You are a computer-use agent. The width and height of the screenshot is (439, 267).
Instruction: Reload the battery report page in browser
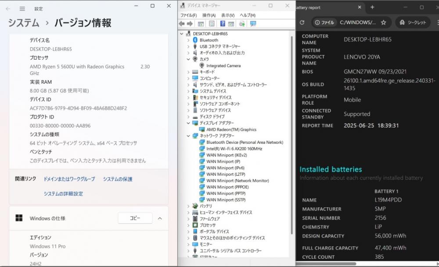pos(302,22)
